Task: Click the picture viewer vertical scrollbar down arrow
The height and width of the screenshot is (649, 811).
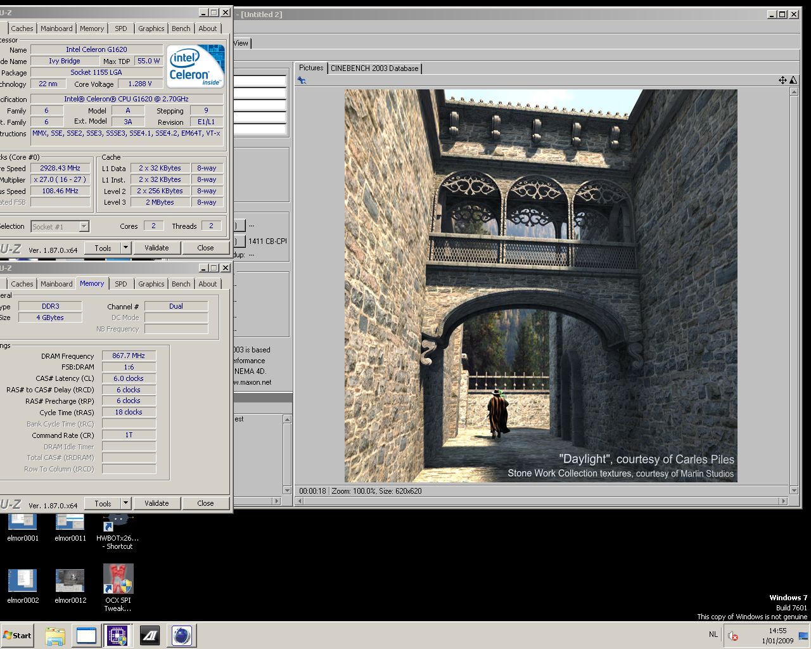Action: pyautogui.click(x=794, y=491)
